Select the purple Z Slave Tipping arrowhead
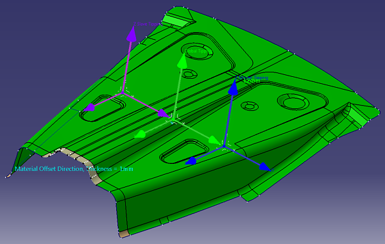Image resolution: width=385 pixels, height=244 pixels. tap(132, 34)
